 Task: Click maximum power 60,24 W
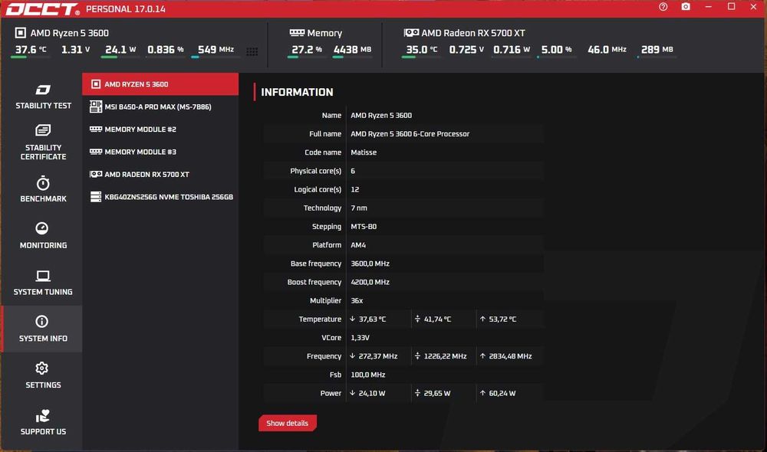[502, 393]
